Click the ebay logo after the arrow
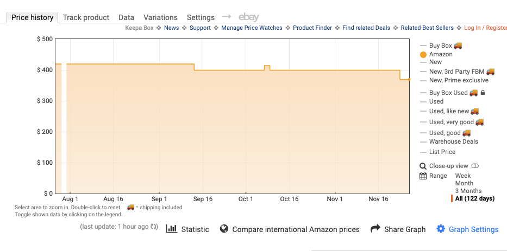Viewport: 507px width, 251px height. coord(248,17)
